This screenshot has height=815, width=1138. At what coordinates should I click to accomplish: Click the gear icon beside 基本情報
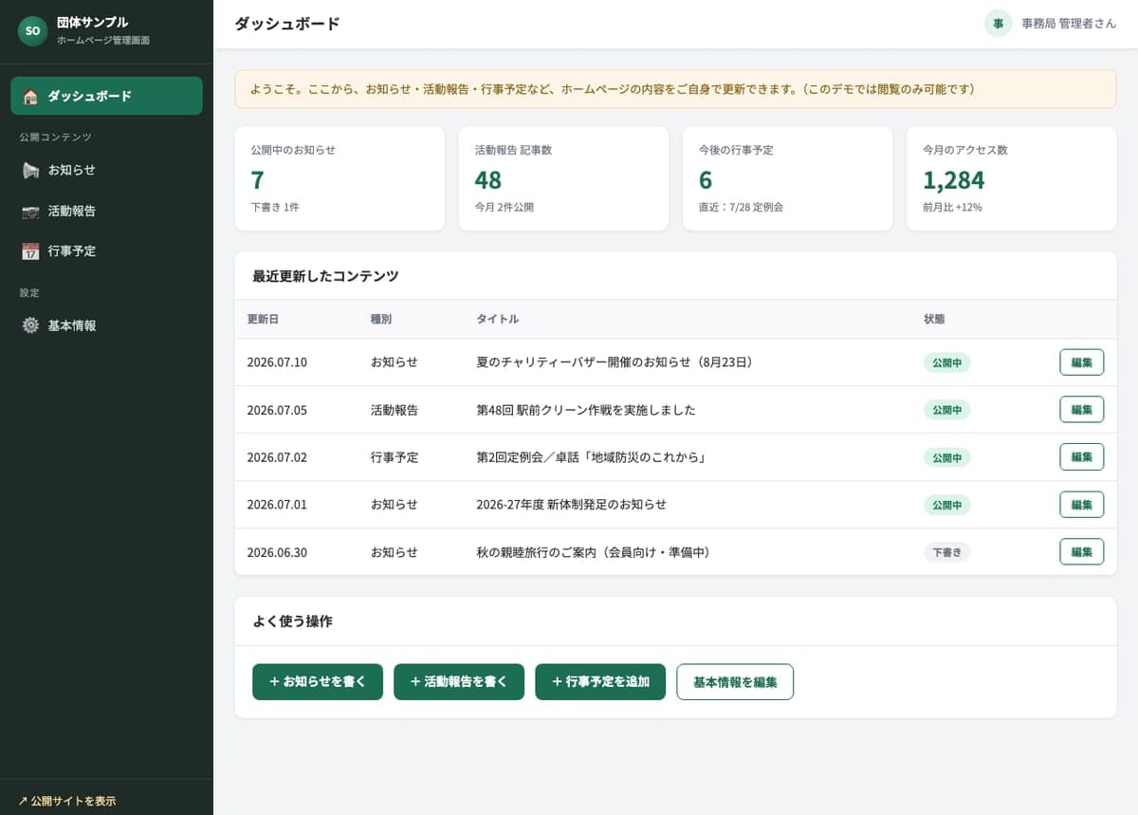click(30, 325)
